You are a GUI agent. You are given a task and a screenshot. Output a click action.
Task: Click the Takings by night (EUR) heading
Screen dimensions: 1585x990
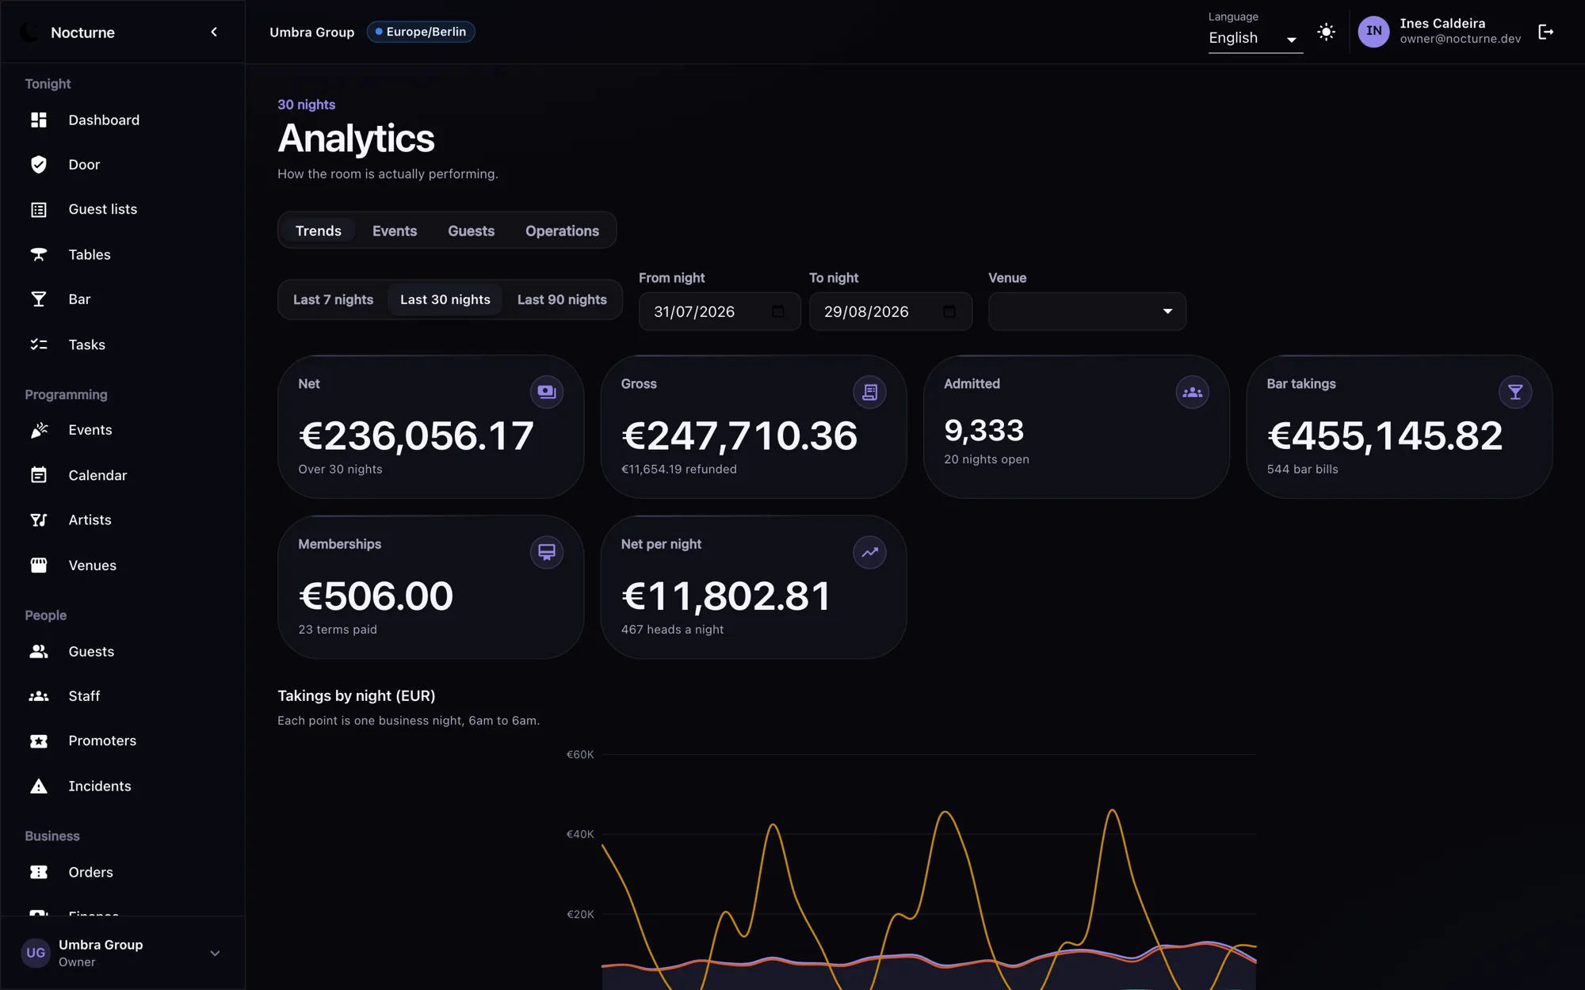click(357, 695)
